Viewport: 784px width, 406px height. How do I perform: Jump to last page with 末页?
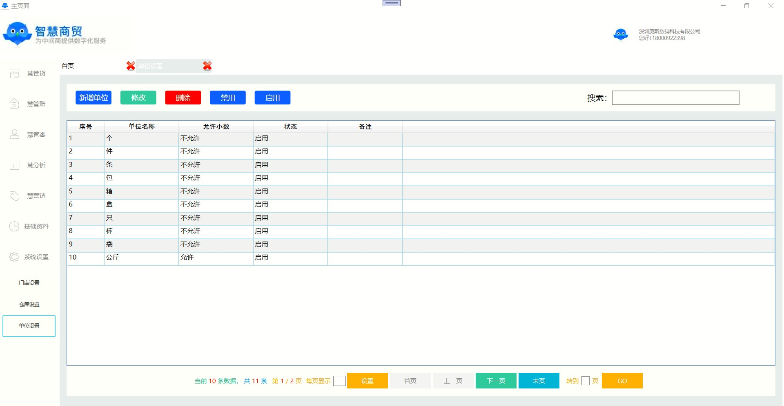[x=539, y=381]
